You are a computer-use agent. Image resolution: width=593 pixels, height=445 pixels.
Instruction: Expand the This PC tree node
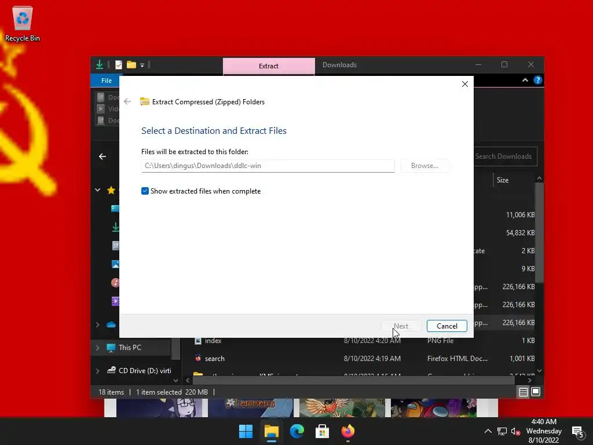(x=97, y=348)
